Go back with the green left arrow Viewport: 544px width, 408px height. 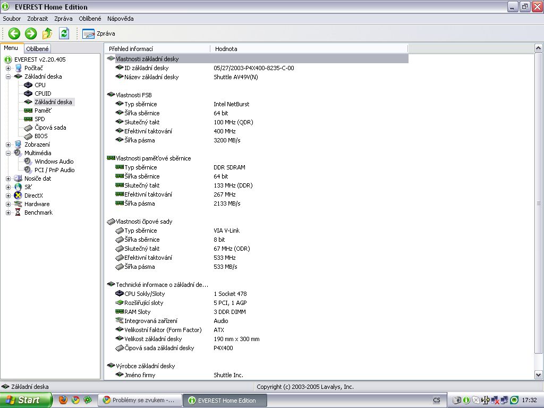pos(14,33)
